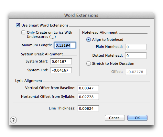Click the disabled Offset field
Screen dimensions: 163x137
136,72
